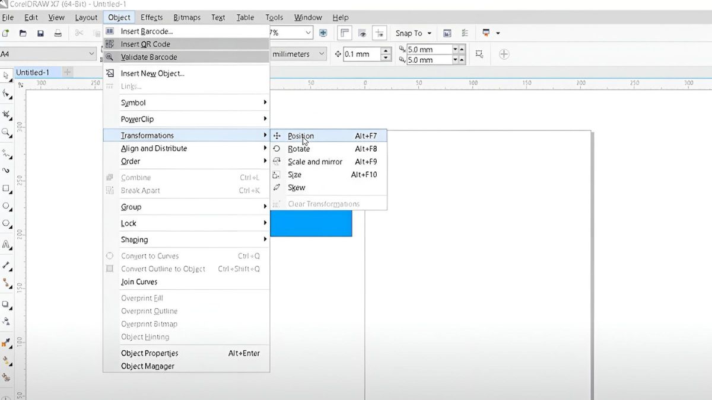Select the Rectangle tool
This screenshot has height=400, width=712.
pos(6,188)
